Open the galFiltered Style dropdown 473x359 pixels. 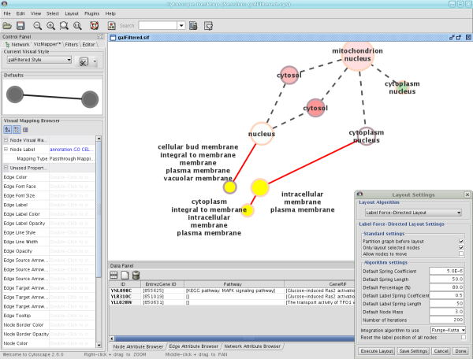pos(39,60)
